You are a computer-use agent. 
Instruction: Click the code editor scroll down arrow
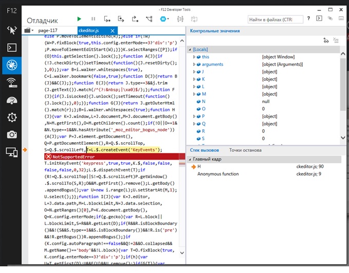coord(182,253)
